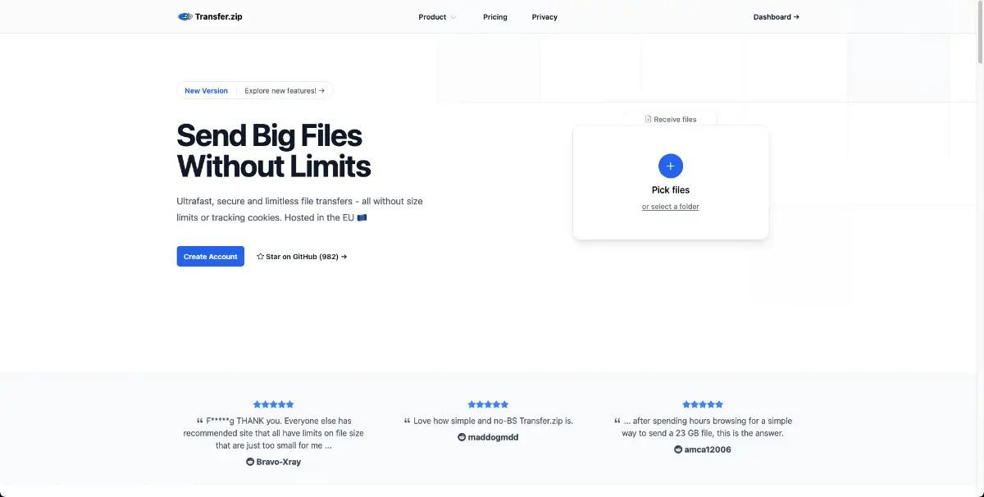The height and width of the screenshot is (497, 984).
Task: Open Star on GitHub (982) link
Action: click(x=302, y=257)
